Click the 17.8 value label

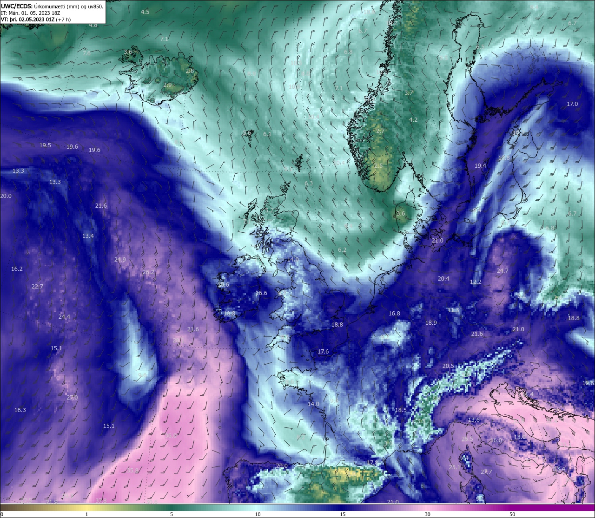pos(372,462)
